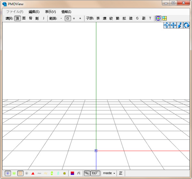Viewport: 192px width, 179px height.
Task: Click the yellow four-pane grid icon
Action: click(164, 18)
